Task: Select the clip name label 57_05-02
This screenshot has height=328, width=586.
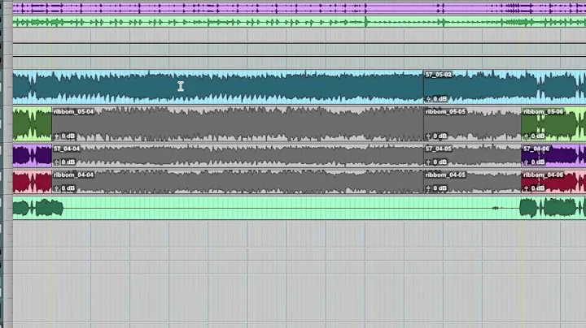Action: [439, 75]
